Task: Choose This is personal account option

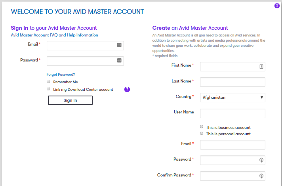Action: (202, 134)
